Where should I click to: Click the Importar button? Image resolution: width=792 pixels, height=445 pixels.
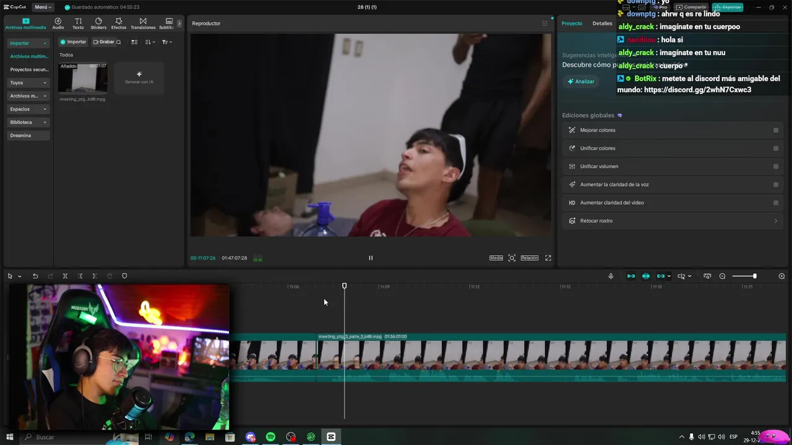tap(73, 42)
